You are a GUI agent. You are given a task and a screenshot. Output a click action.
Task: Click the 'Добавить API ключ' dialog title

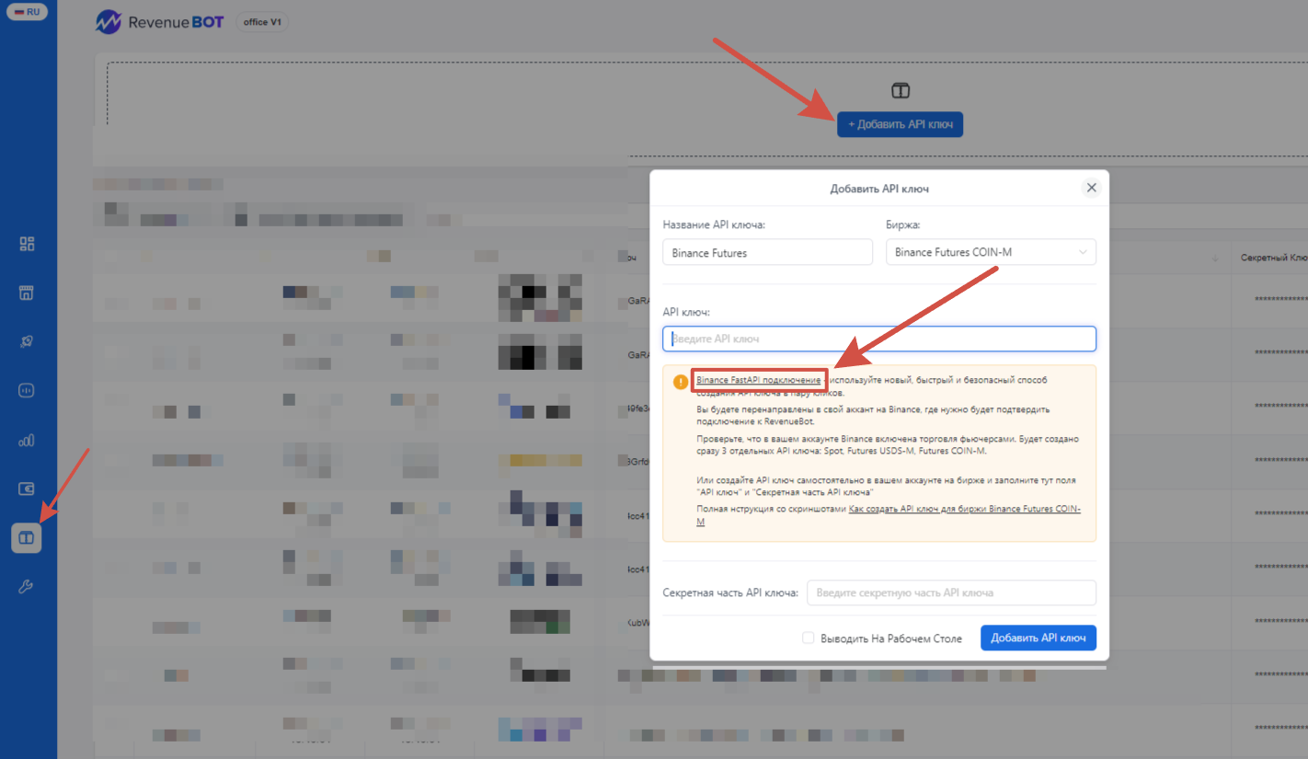point(879,189)
